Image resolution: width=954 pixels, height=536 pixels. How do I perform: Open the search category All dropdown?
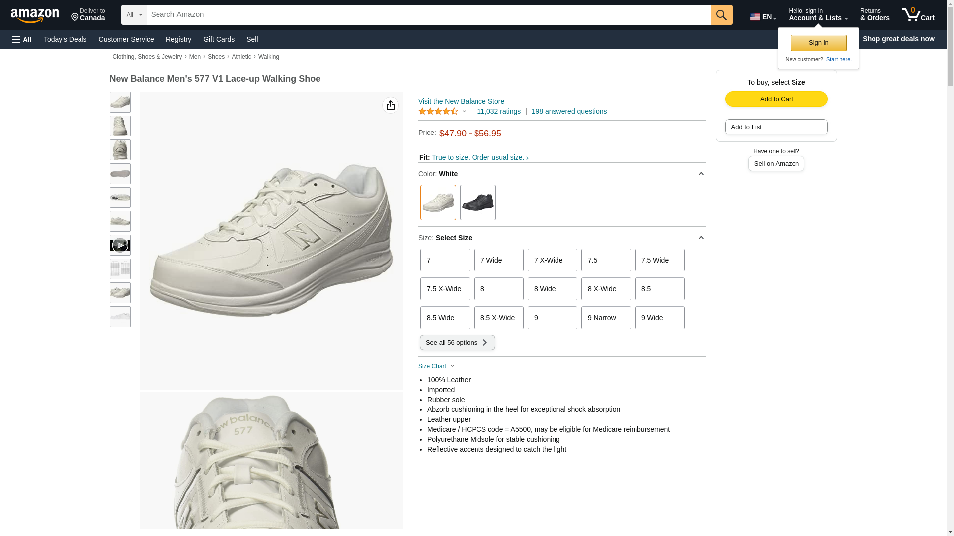(134, 15)
